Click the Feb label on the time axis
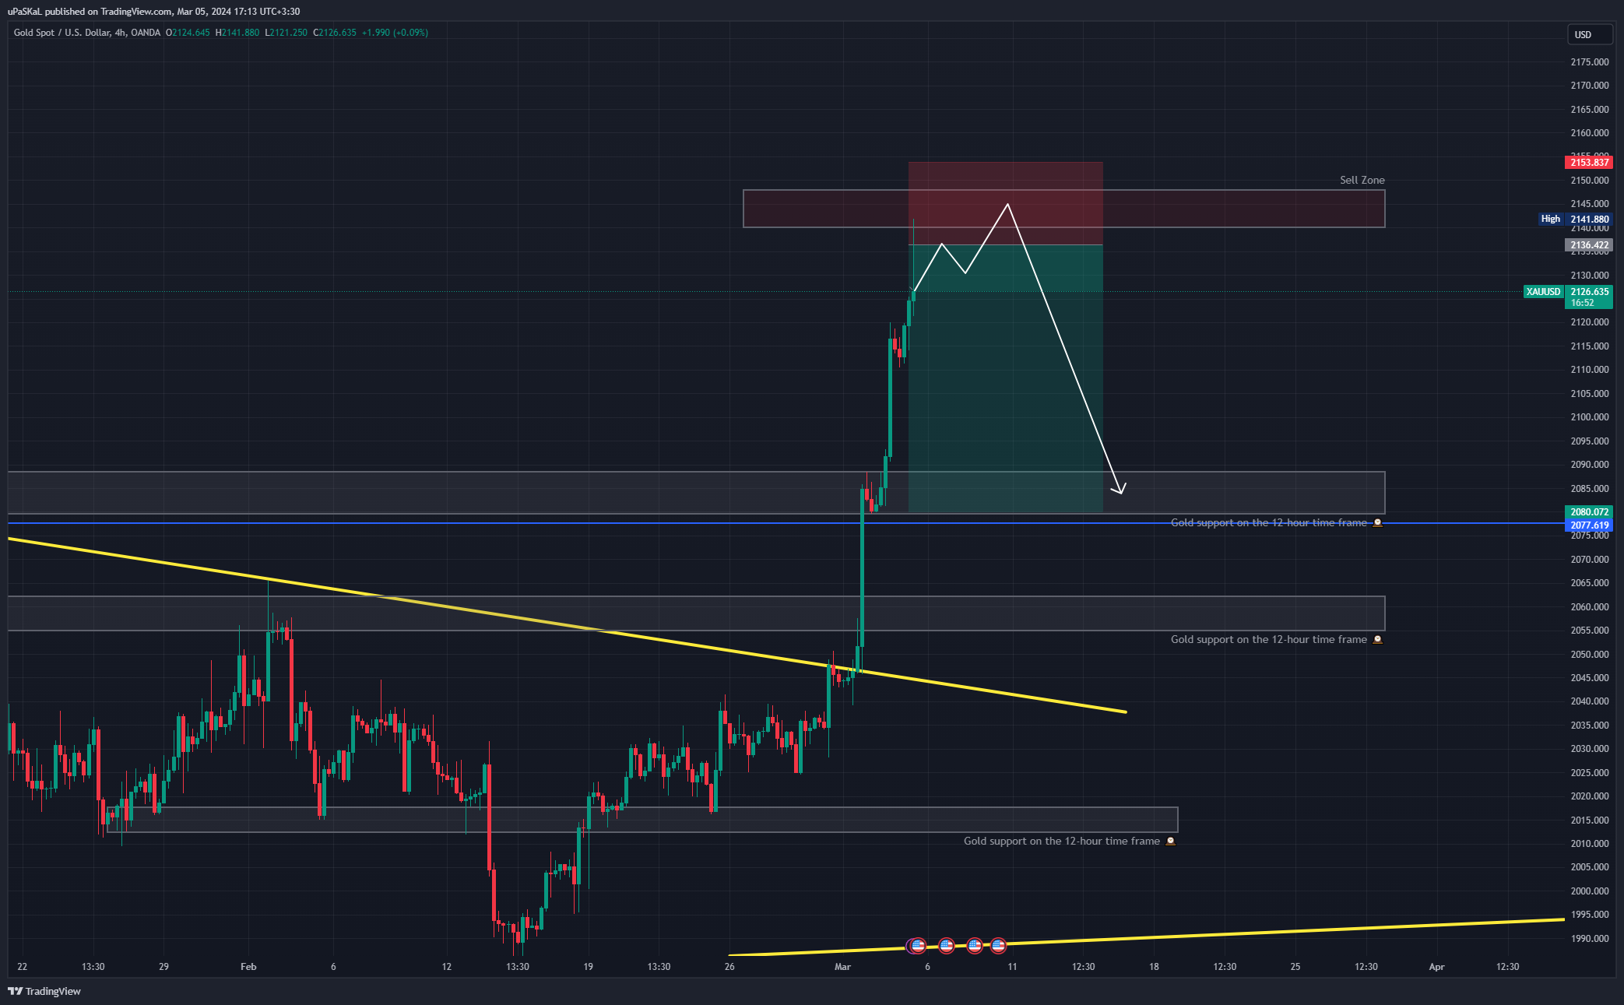The image size is (1624, 1005). pos(248,967)
